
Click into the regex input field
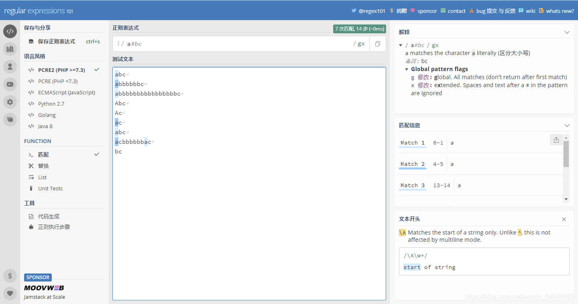tap(239, 44)
